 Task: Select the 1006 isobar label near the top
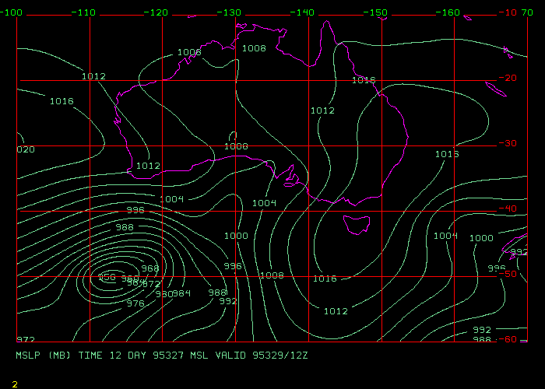point(189,53)
